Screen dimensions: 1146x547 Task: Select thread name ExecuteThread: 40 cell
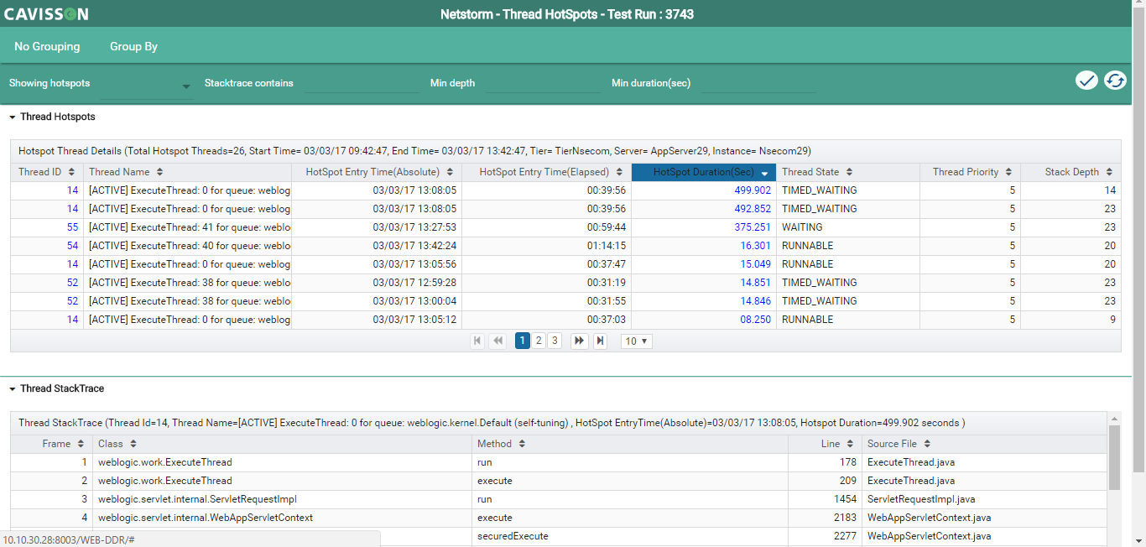[x=187, y=246]
